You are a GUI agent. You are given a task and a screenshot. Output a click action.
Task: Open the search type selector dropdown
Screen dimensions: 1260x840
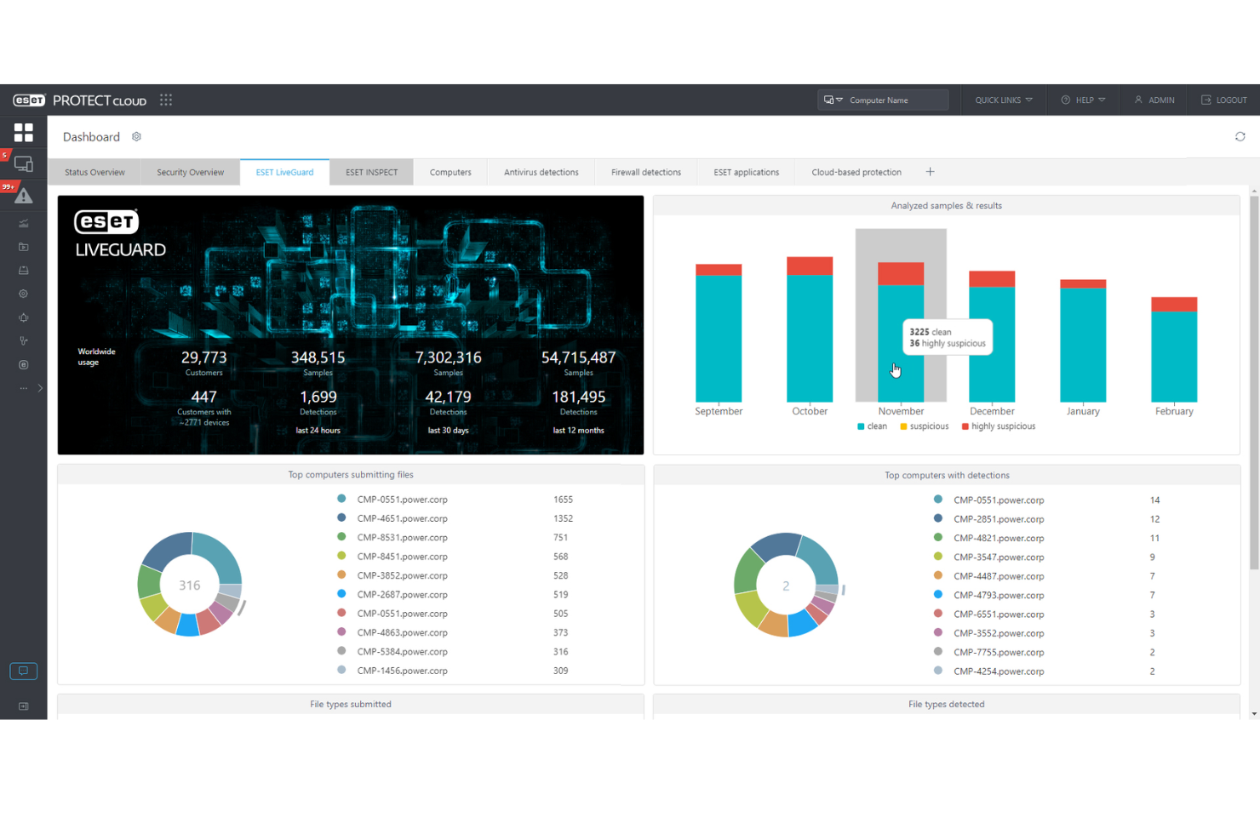click(832, 100)
